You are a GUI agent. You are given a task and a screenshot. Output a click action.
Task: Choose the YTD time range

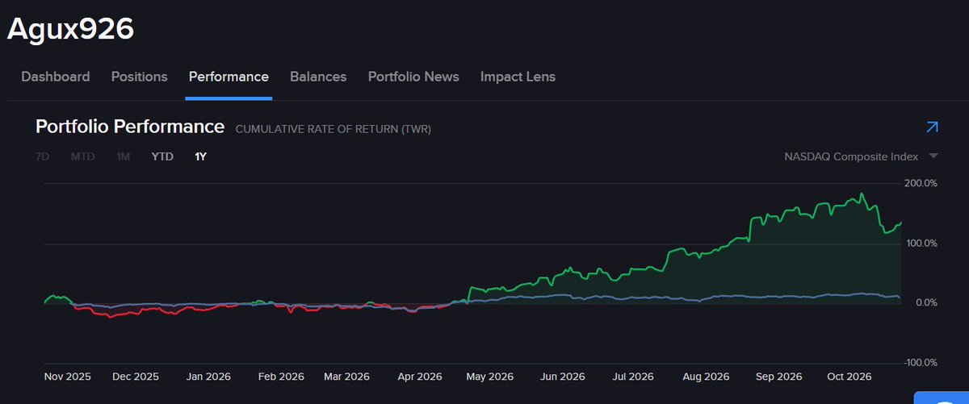point(162,156)
